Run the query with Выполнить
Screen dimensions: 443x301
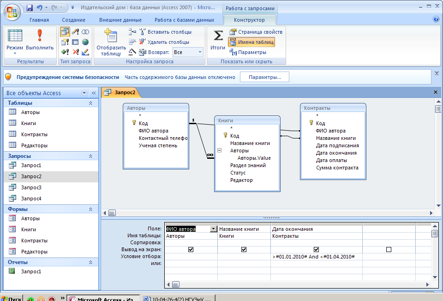pyautogui.click(x=40, y=40)
